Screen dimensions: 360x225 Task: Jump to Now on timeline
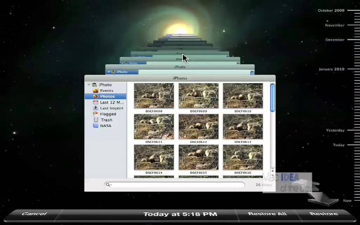coord(347,201)
